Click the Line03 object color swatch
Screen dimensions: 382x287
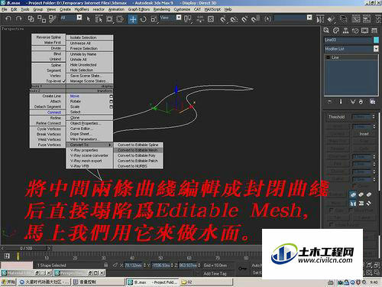coord(376,40)
